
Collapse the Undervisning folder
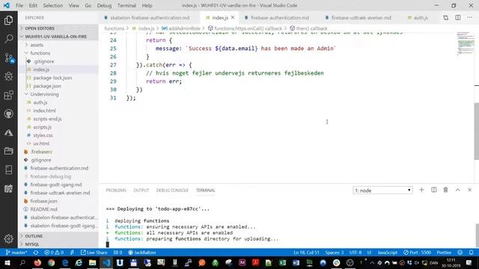coord(58,94)
